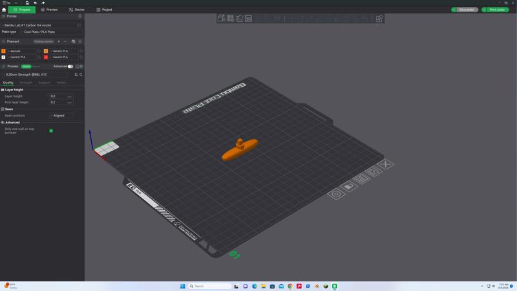Close plate with the X icon
The width and height of the screenshot is (517, 291).
click(x=385, y=164)
